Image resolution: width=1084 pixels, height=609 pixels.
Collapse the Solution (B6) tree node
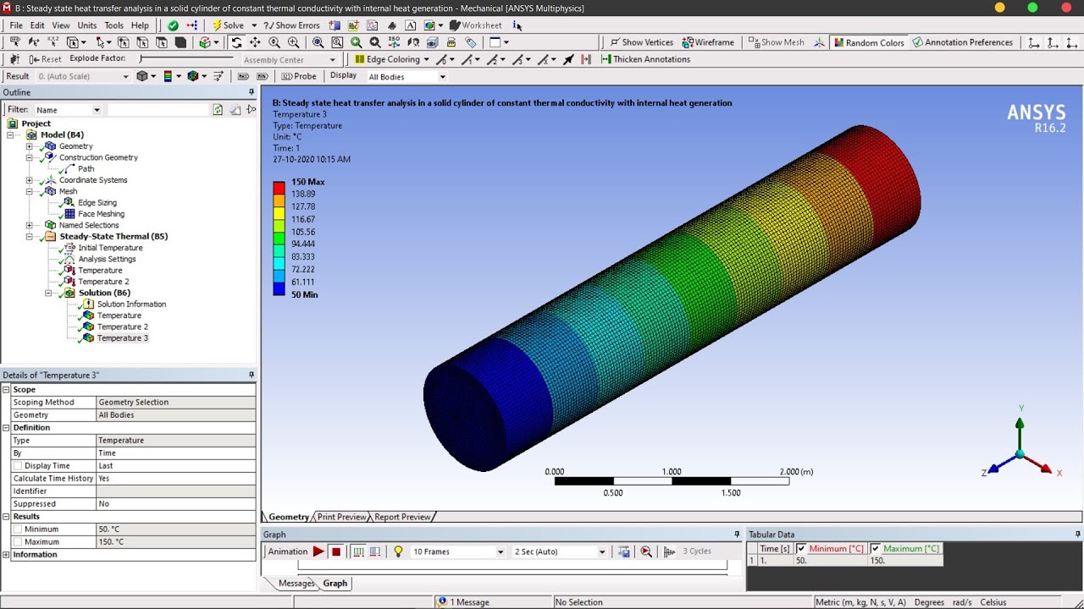coord(48,294)
